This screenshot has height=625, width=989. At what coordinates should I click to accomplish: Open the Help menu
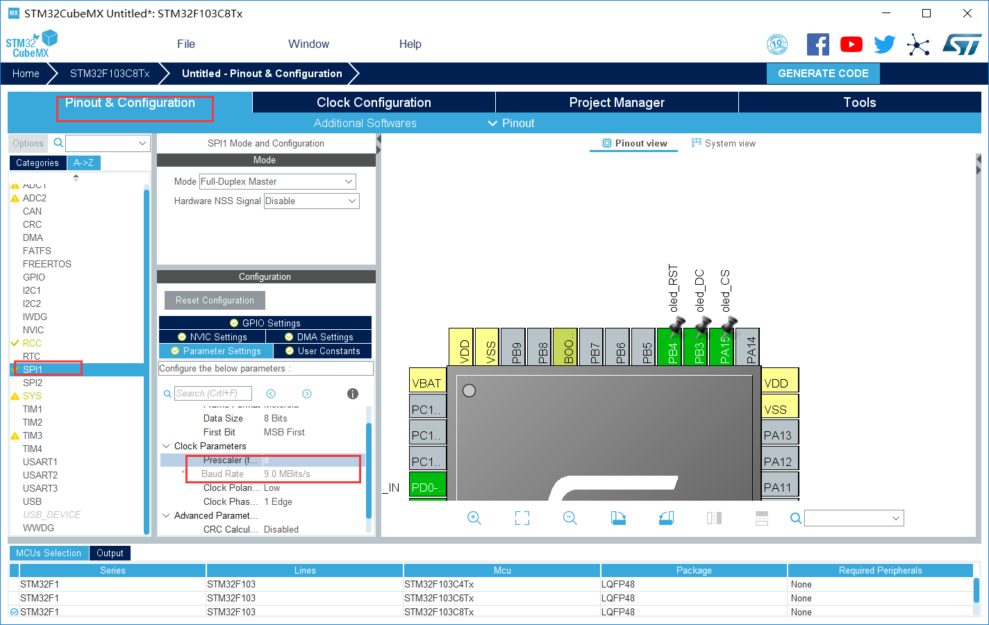click(410, 44)
